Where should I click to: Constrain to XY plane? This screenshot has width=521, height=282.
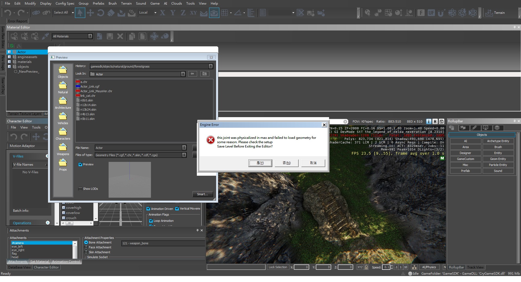(193, 13)
